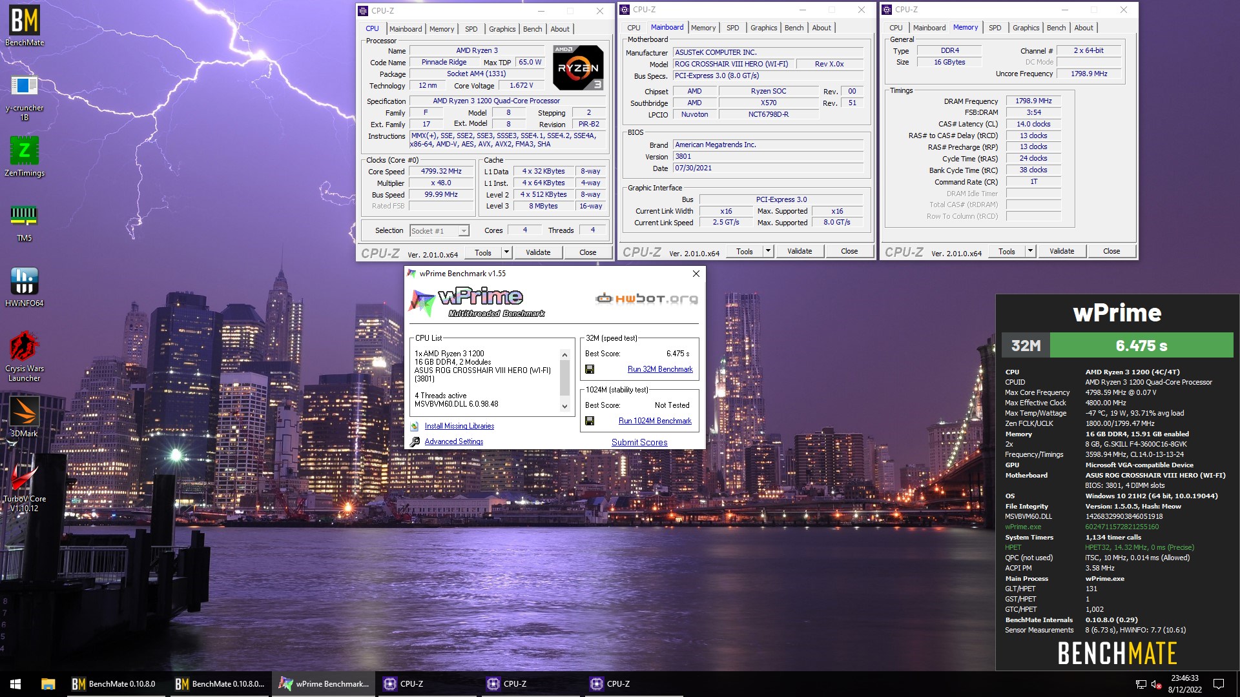Image resolution: width=1240 pixels, height=697 pixels.
Task: Open Graphics tab in Mainboard CPU-Z window
Action: (x=763, y=28)
